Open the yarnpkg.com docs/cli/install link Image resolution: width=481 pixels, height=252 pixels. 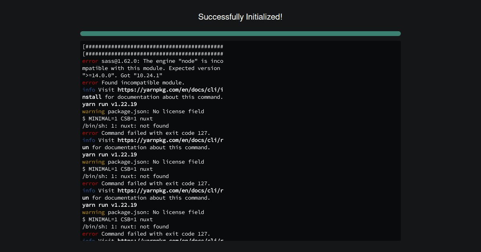(x=153, y=93)
